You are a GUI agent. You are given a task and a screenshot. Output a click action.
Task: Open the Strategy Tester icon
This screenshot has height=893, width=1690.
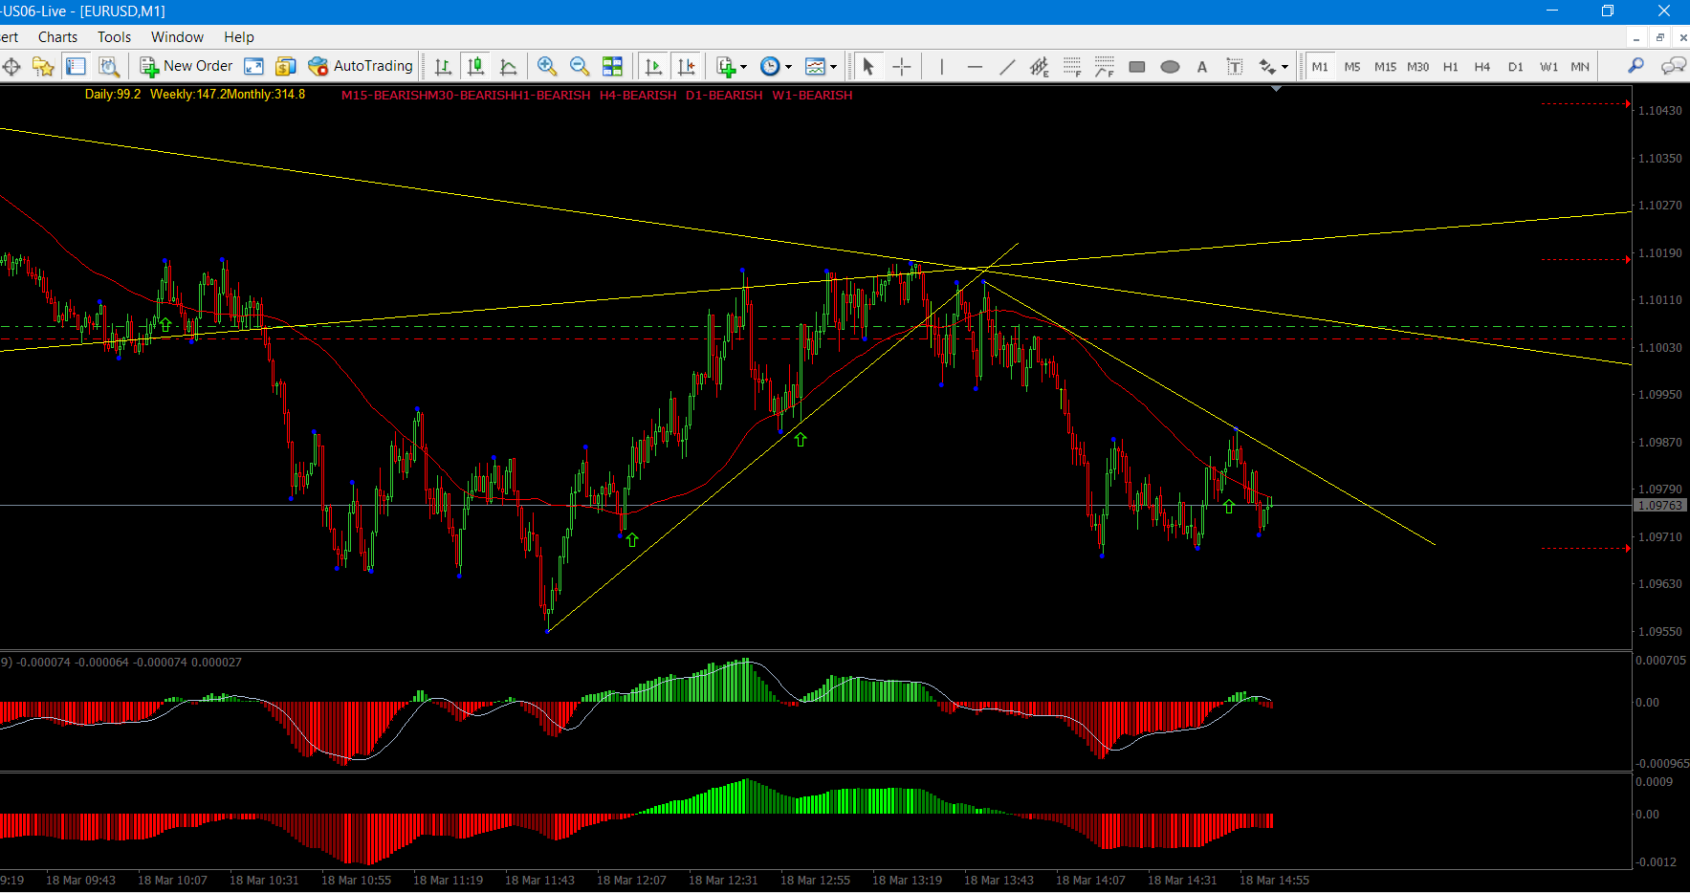pyautogui.click(x=109, y=66)
